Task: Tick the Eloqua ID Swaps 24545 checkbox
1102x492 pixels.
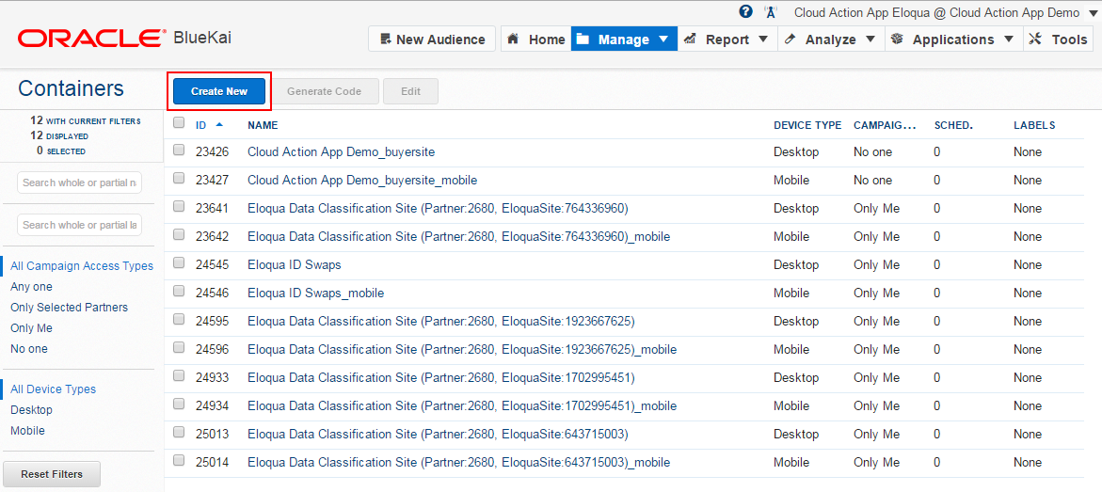Action: pyautogui.click(x=179, y=262)
